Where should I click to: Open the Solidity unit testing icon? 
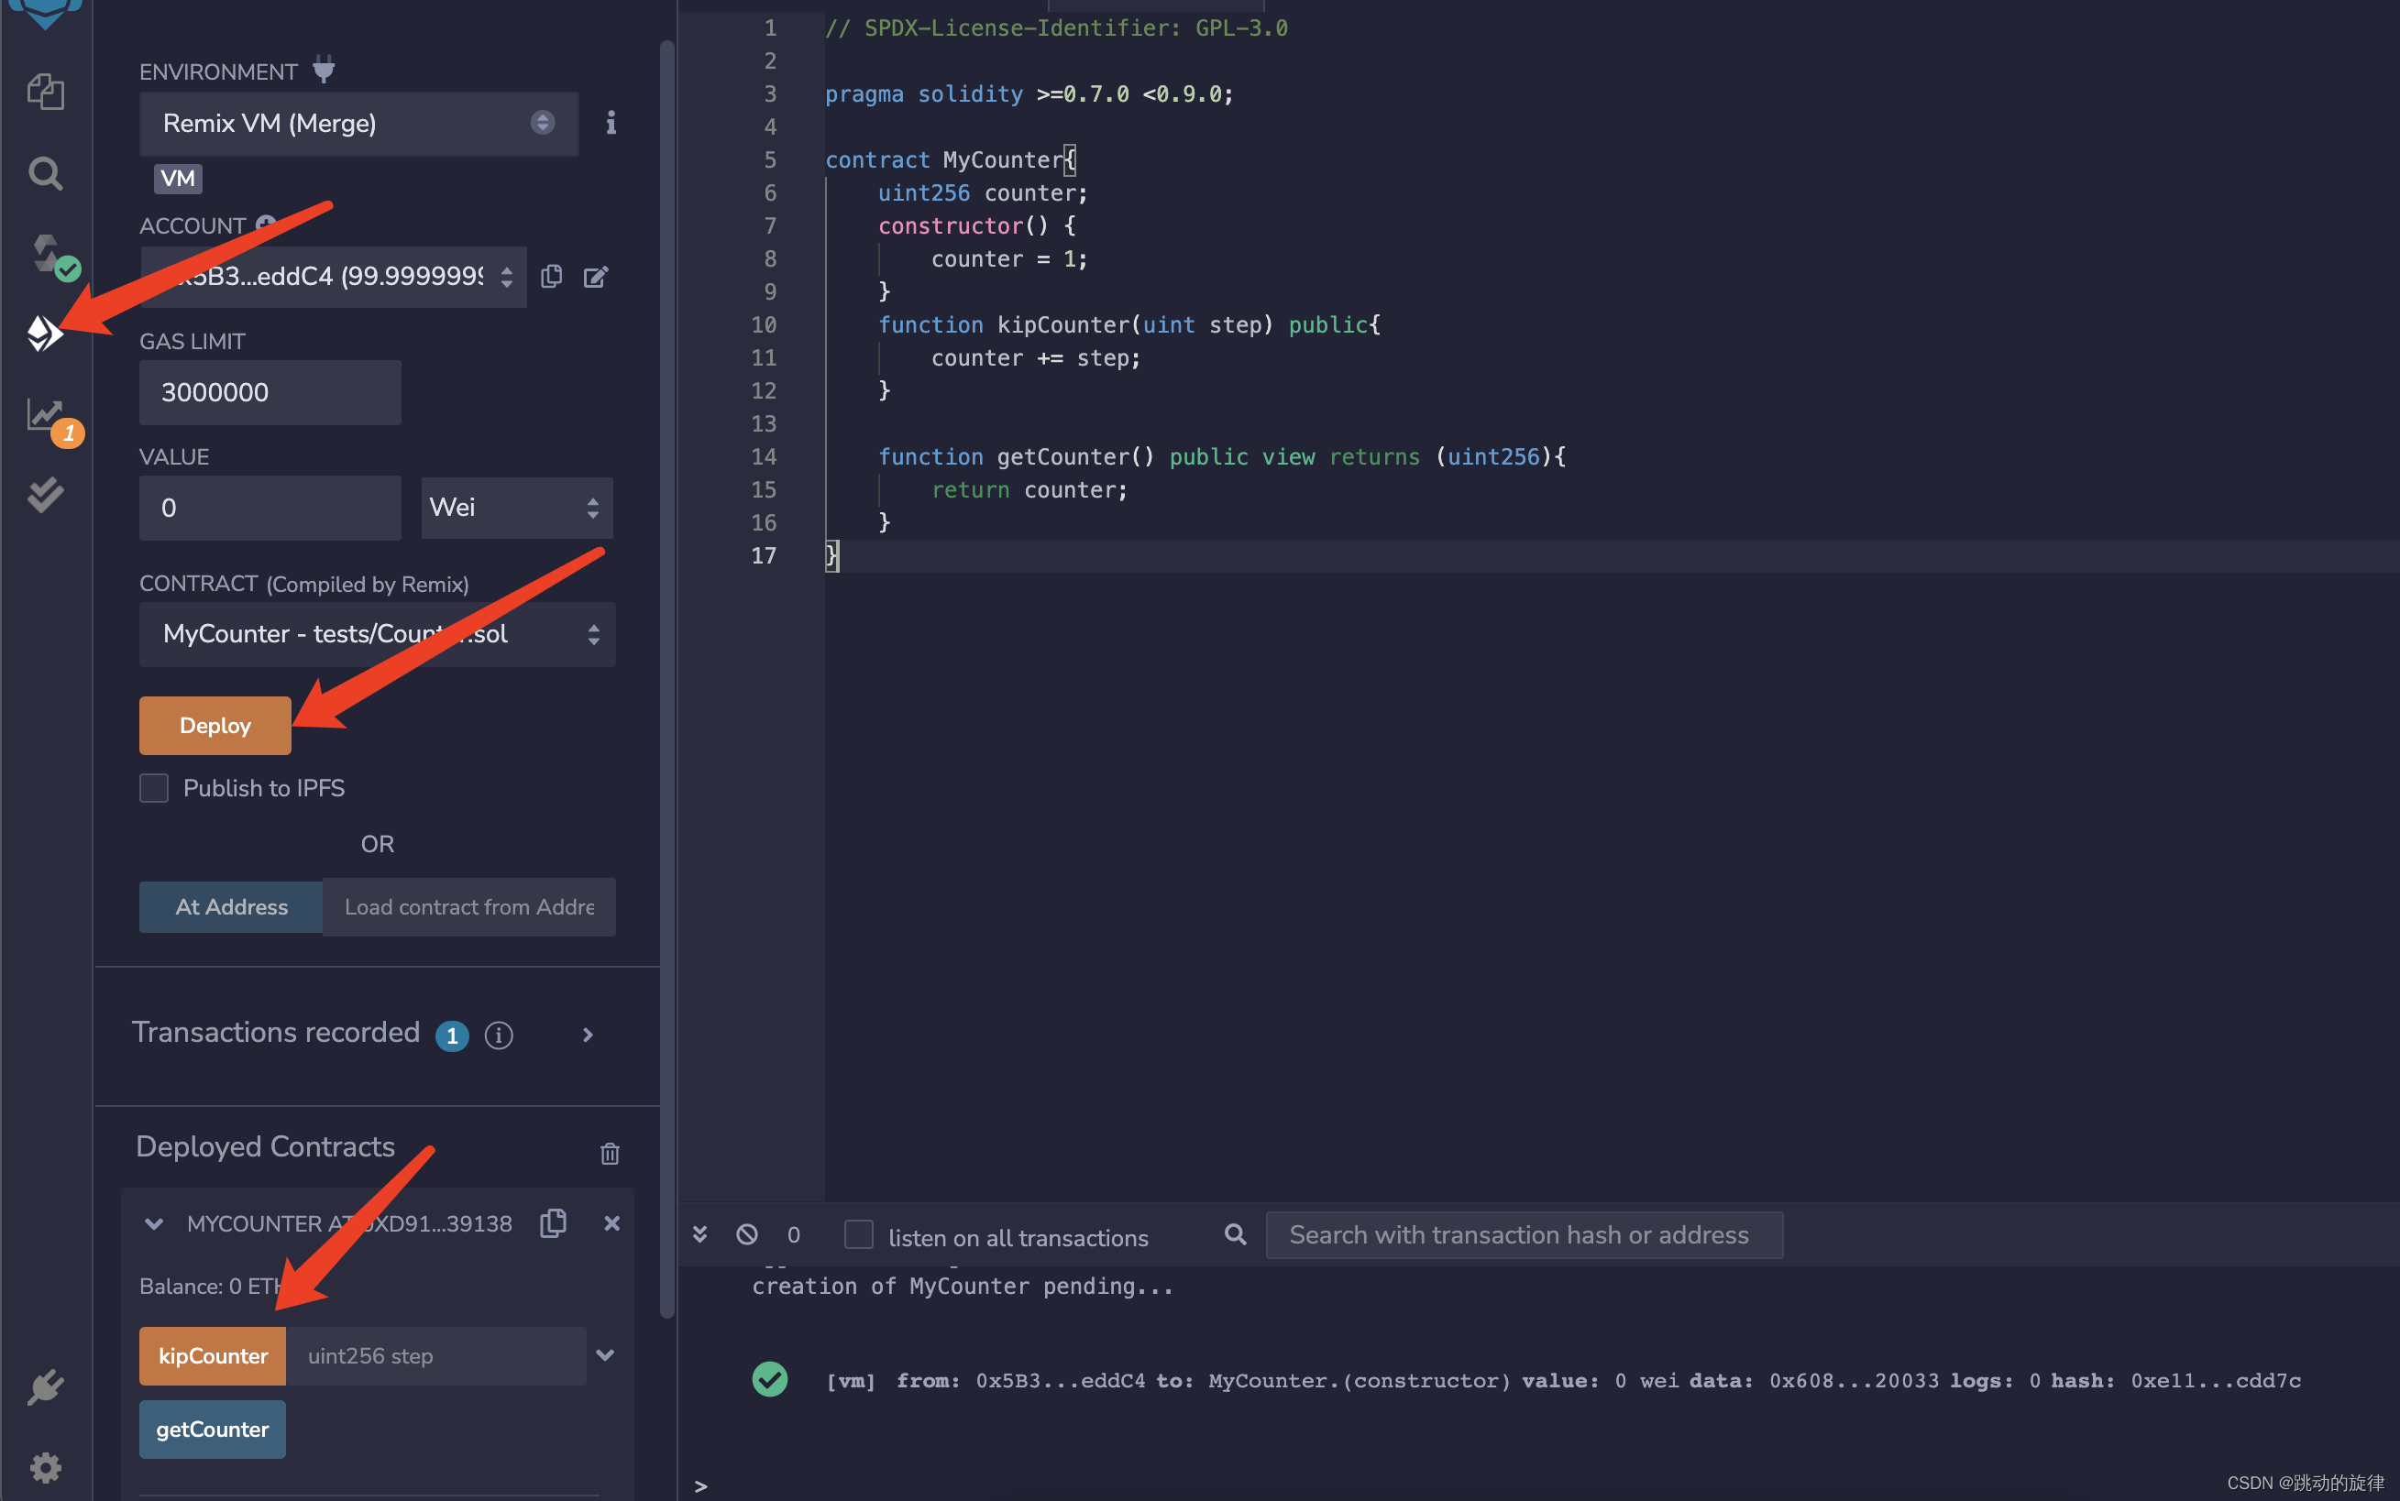[x=46, y=493]
